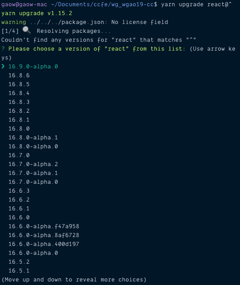Select version 16.8.6 from list
The height and width of the screenshot is (285, 240).
pos(19,75)
